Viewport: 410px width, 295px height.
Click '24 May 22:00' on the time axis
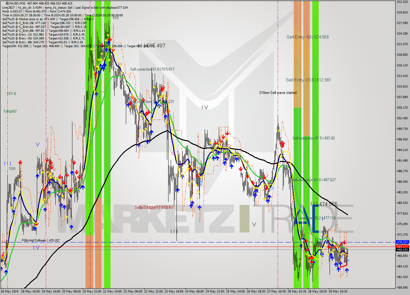tap(215, 292)
